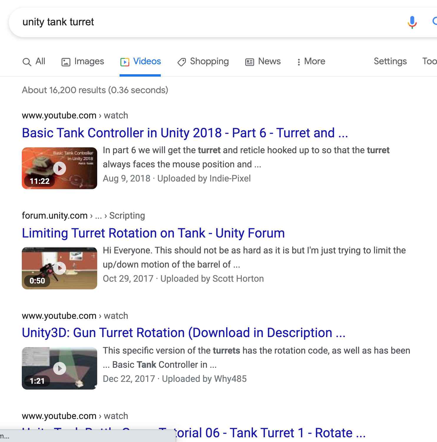Select the Images tab icon
This screenshot has height=442, width=437.
(x=65, y=62)
